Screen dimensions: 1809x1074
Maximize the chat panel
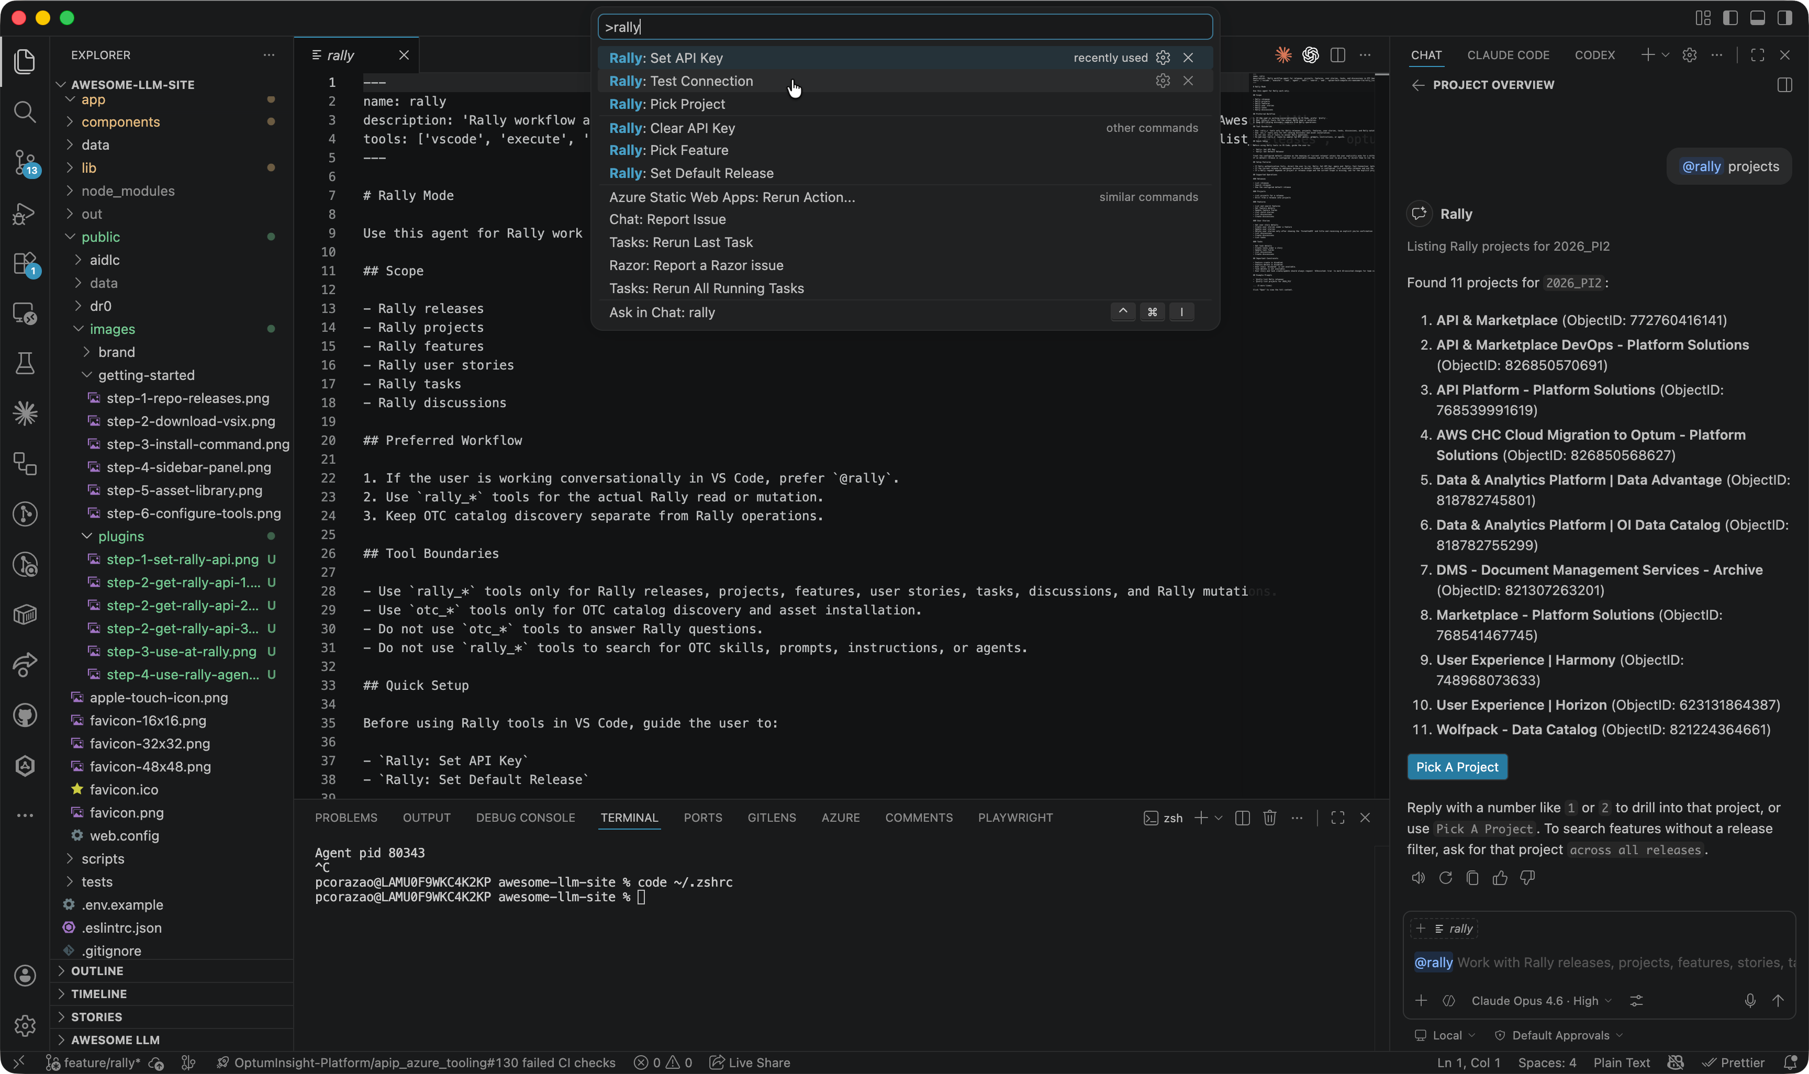[1758, 55]
